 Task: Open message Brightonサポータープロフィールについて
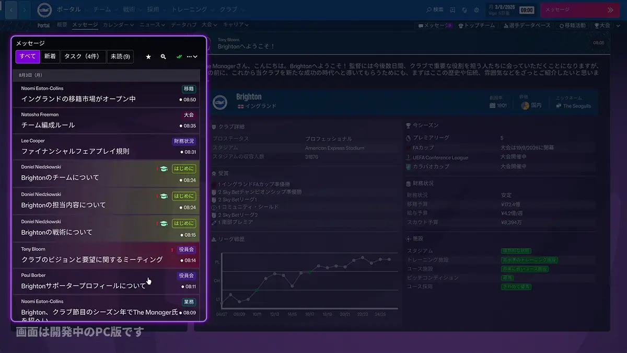[106, 281]
